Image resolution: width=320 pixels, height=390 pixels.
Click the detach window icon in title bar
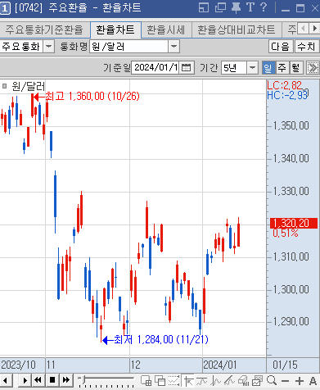coord(220,7)
